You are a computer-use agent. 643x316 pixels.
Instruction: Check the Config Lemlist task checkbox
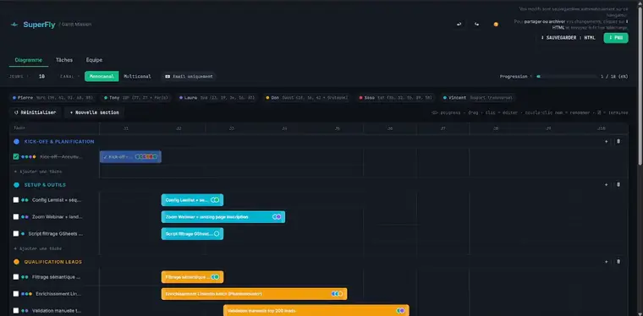[16, 200]
